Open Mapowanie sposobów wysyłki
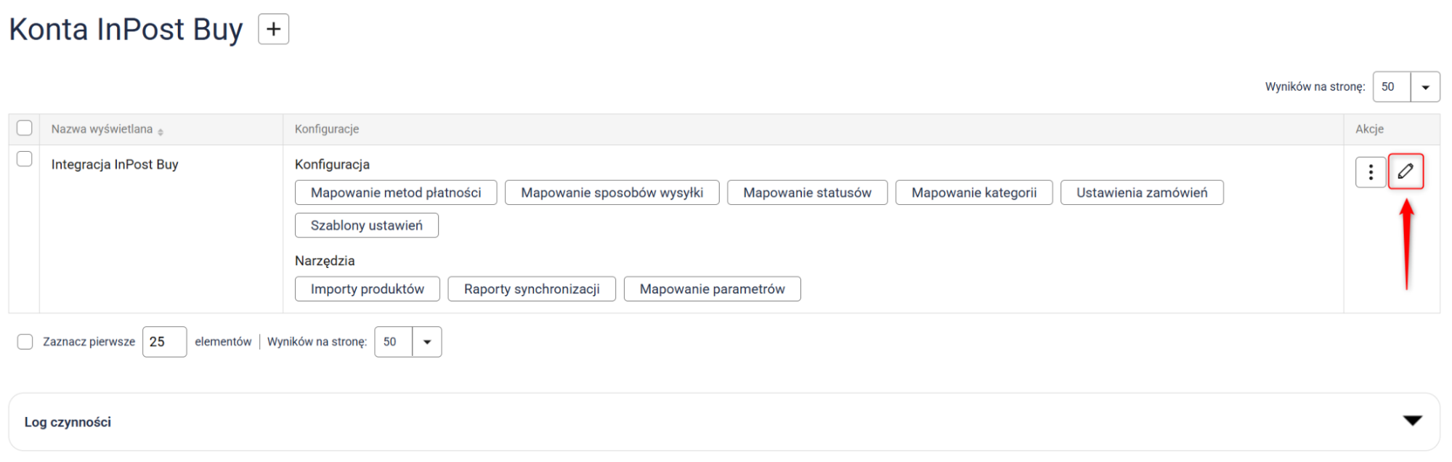Image resolution: width=1452 pixels, height=462 pixels. (x=612, y=192)
